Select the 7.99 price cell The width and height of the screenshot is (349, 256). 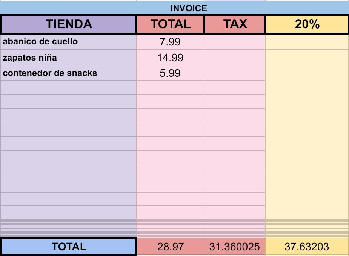(170, 42)
